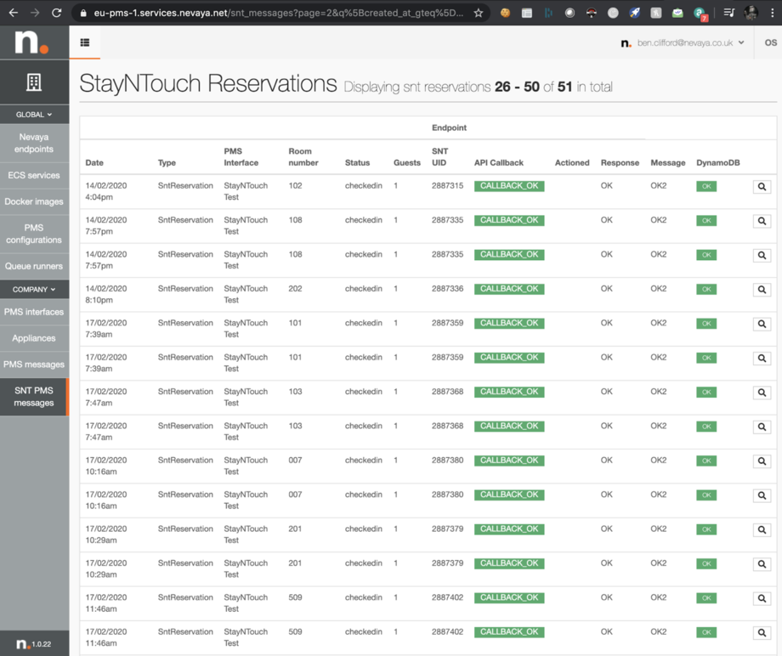Click the OS button at top right
The image size is (782, 656).
pos(771,42)
